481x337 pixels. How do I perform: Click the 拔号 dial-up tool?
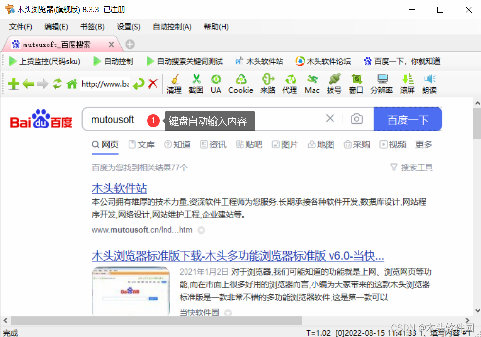pos(334,83)
